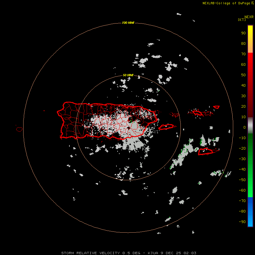
Task: Click the blue bottom segment of the color bar
Action: (250, 212)
